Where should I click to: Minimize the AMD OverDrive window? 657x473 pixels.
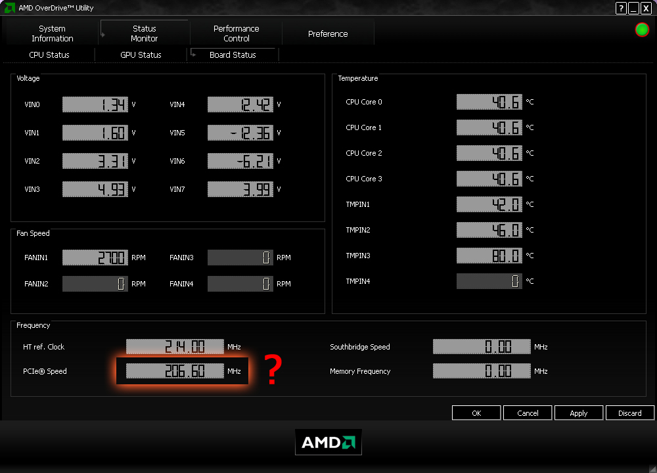633,8
